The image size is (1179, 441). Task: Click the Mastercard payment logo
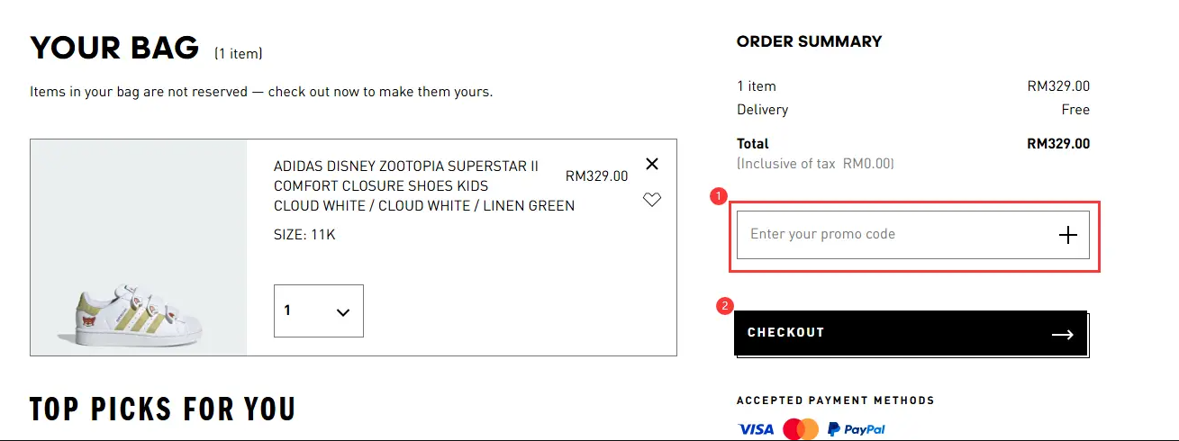pyautogui.click(x=800, y=429)
